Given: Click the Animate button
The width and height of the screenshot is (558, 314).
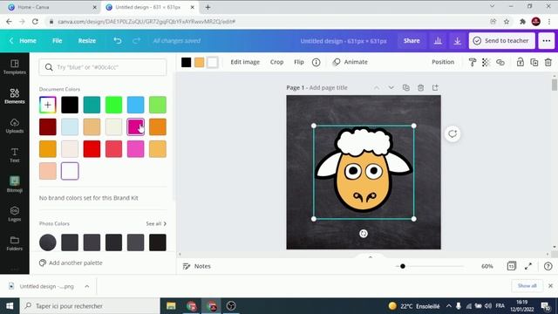Looking at the screenshot, I should pyautogui.click(x=350, y=62).
